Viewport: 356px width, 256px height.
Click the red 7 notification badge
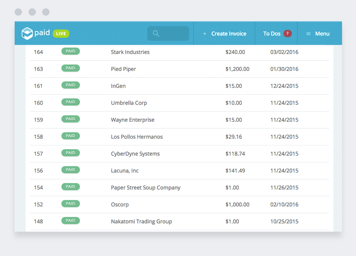pos(287,33)
